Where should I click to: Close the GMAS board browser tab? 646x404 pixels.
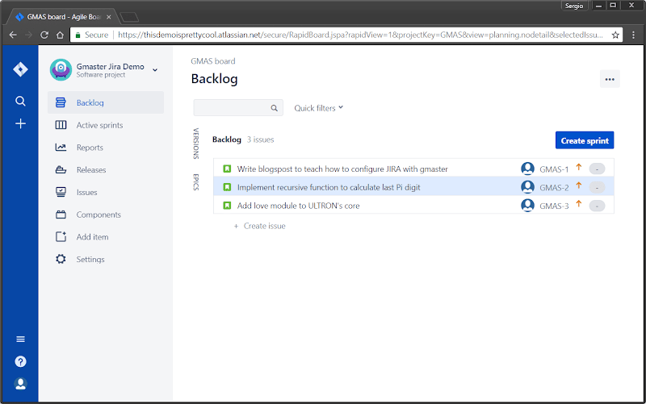[108, 17]
